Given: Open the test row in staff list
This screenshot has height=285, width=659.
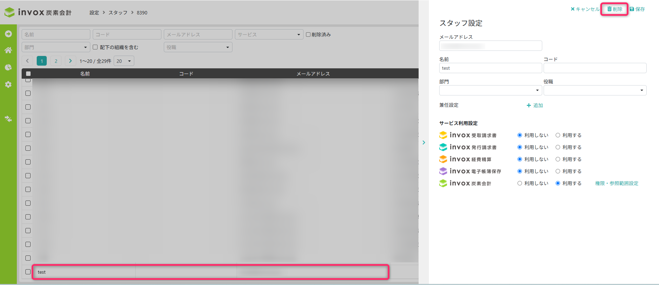Looking at the screenshot, I should 211,272.
